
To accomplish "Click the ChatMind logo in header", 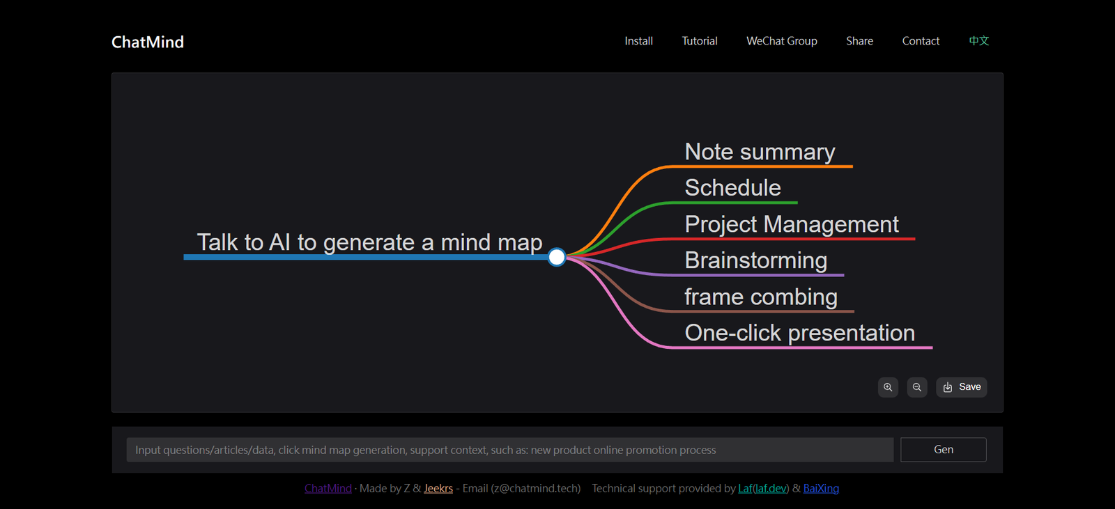I will click(x=148, y=42).
